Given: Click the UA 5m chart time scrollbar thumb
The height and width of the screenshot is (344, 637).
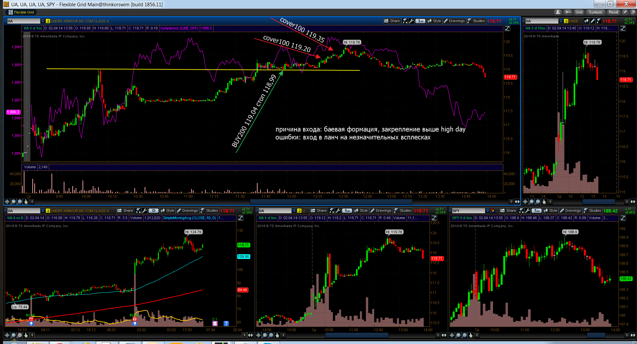Looking at the screenshot, I should (357, 335).
